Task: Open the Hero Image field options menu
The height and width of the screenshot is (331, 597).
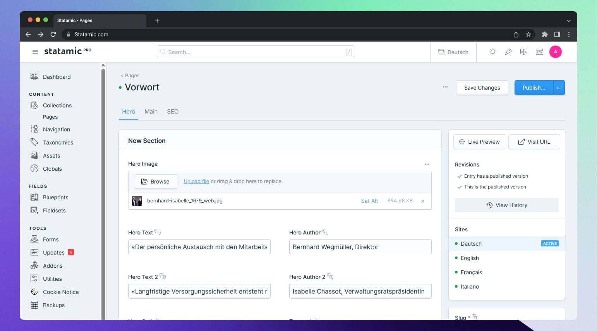Action: pos(427,164)
